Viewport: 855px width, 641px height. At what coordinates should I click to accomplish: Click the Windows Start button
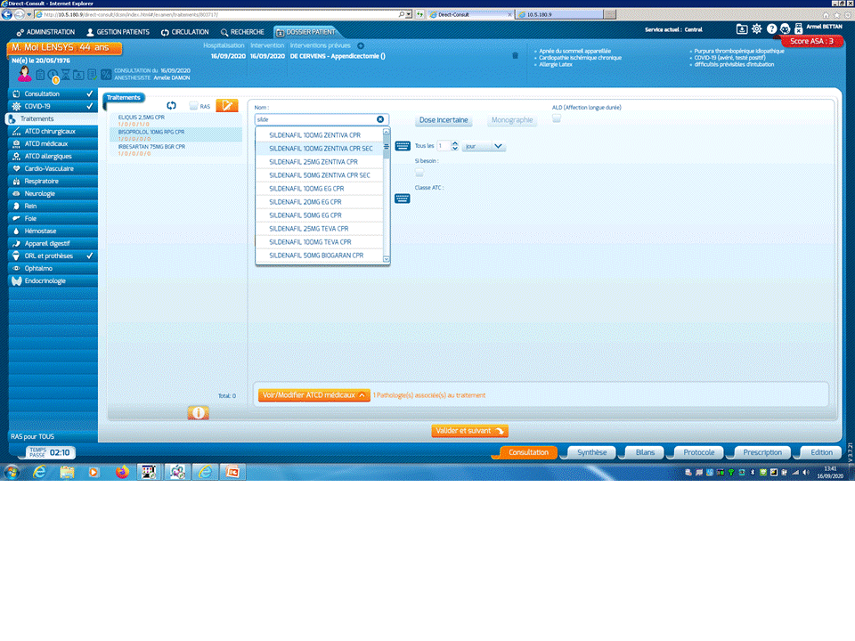tap(12, 472)
